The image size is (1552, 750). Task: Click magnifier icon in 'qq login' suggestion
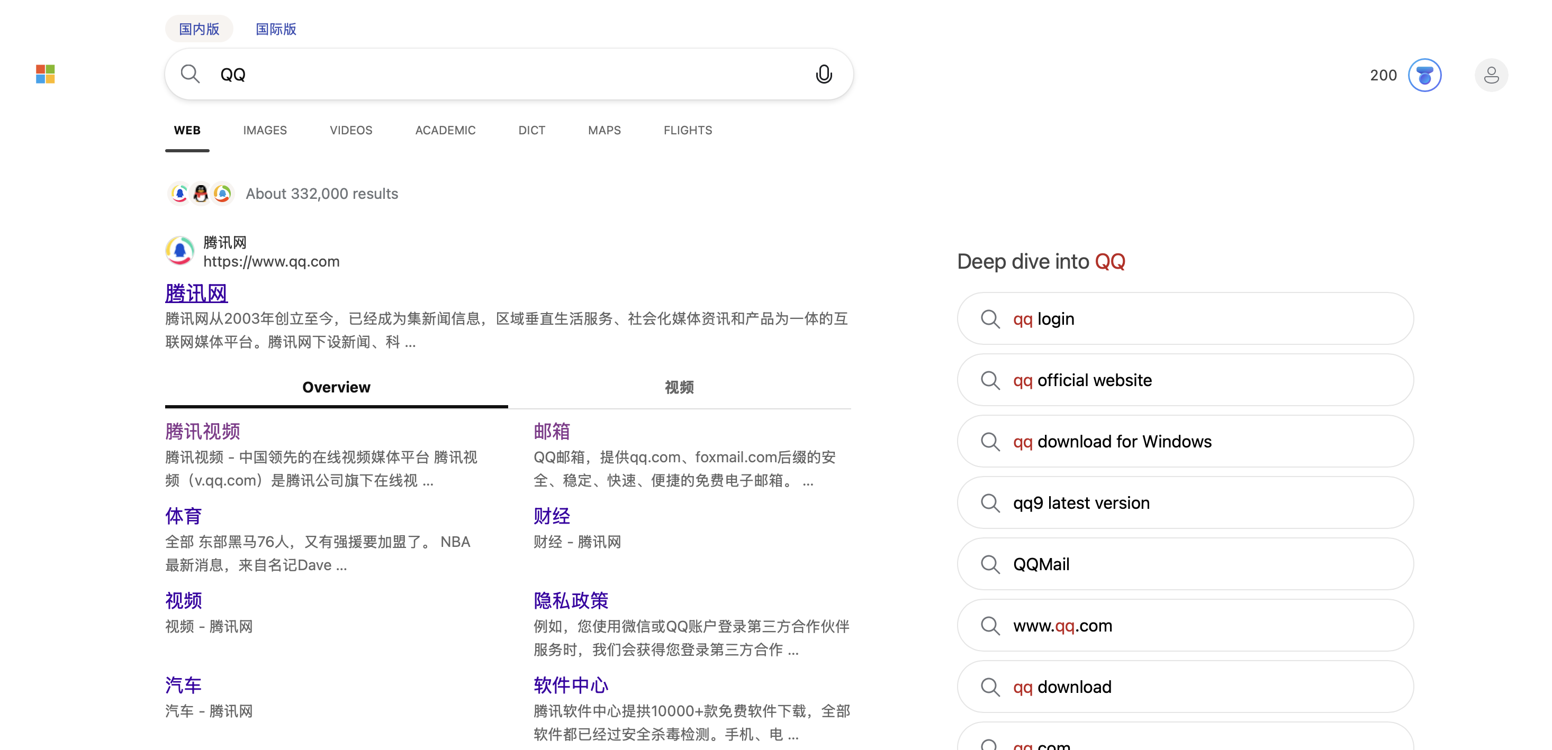990,318
